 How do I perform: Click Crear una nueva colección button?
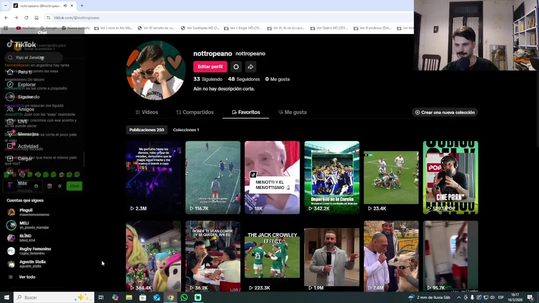tap(445, 112)
